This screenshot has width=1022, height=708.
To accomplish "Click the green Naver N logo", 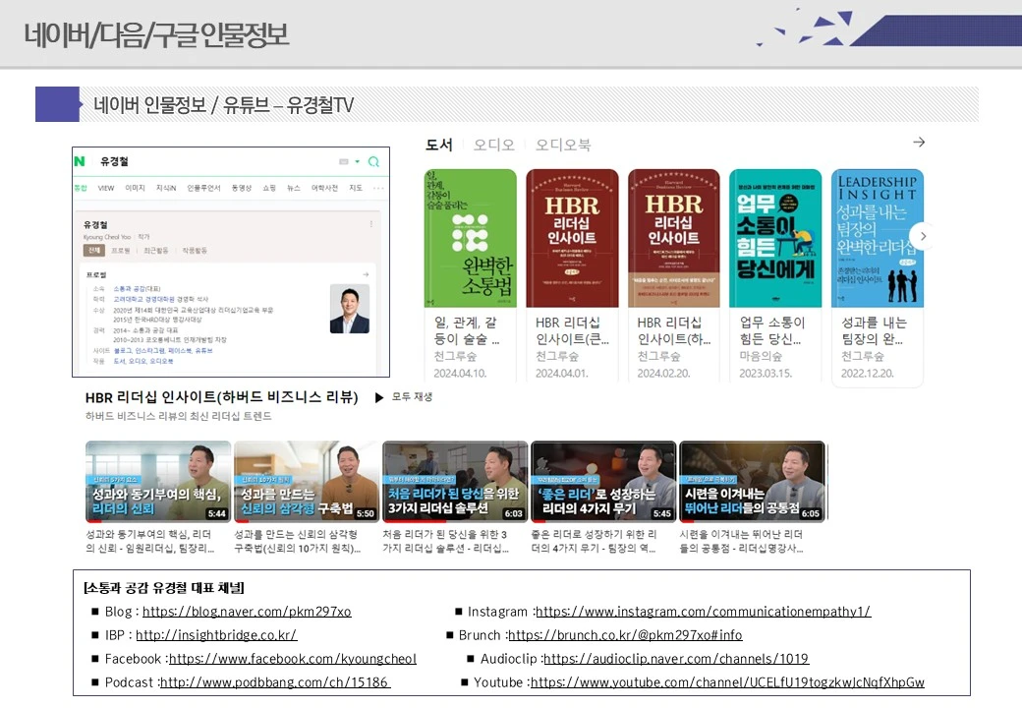I will click(x=80, y=161).
